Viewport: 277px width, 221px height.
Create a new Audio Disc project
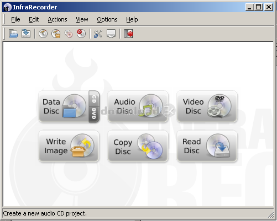tap(138, 106)
